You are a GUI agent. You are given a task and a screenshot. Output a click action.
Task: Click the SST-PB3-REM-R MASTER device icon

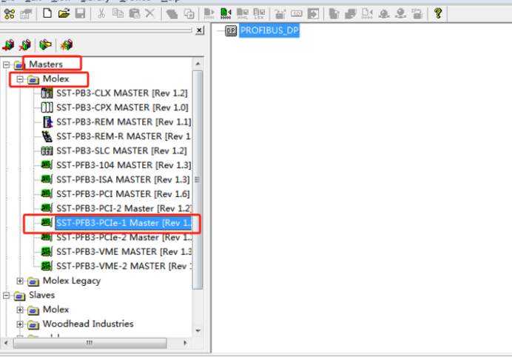pos(47,136)
